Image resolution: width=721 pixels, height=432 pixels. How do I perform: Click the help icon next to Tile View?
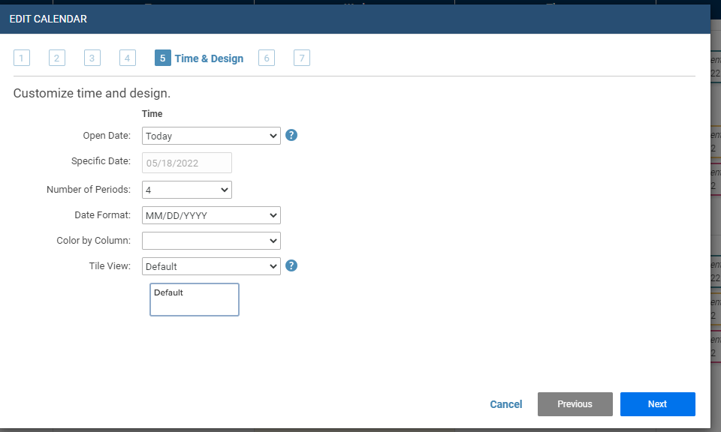point(291,265)
